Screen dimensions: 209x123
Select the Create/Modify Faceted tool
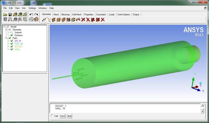click(63, 20)
